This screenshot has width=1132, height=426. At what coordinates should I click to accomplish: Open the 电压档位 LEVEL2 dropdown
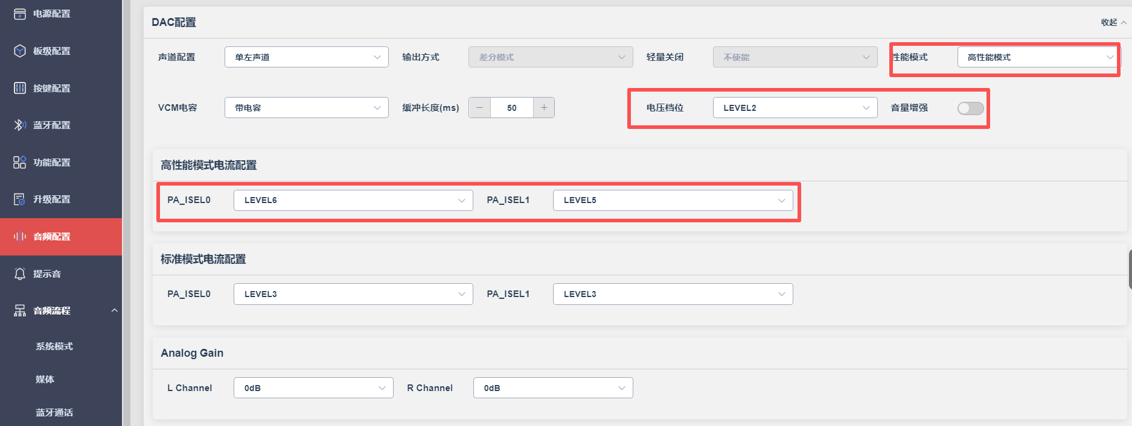795,108
